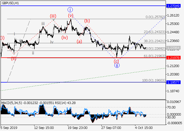This screenshot has height=131, width=184.
Task: Select the gray iii sub-wave label
Action: point(43,24)
